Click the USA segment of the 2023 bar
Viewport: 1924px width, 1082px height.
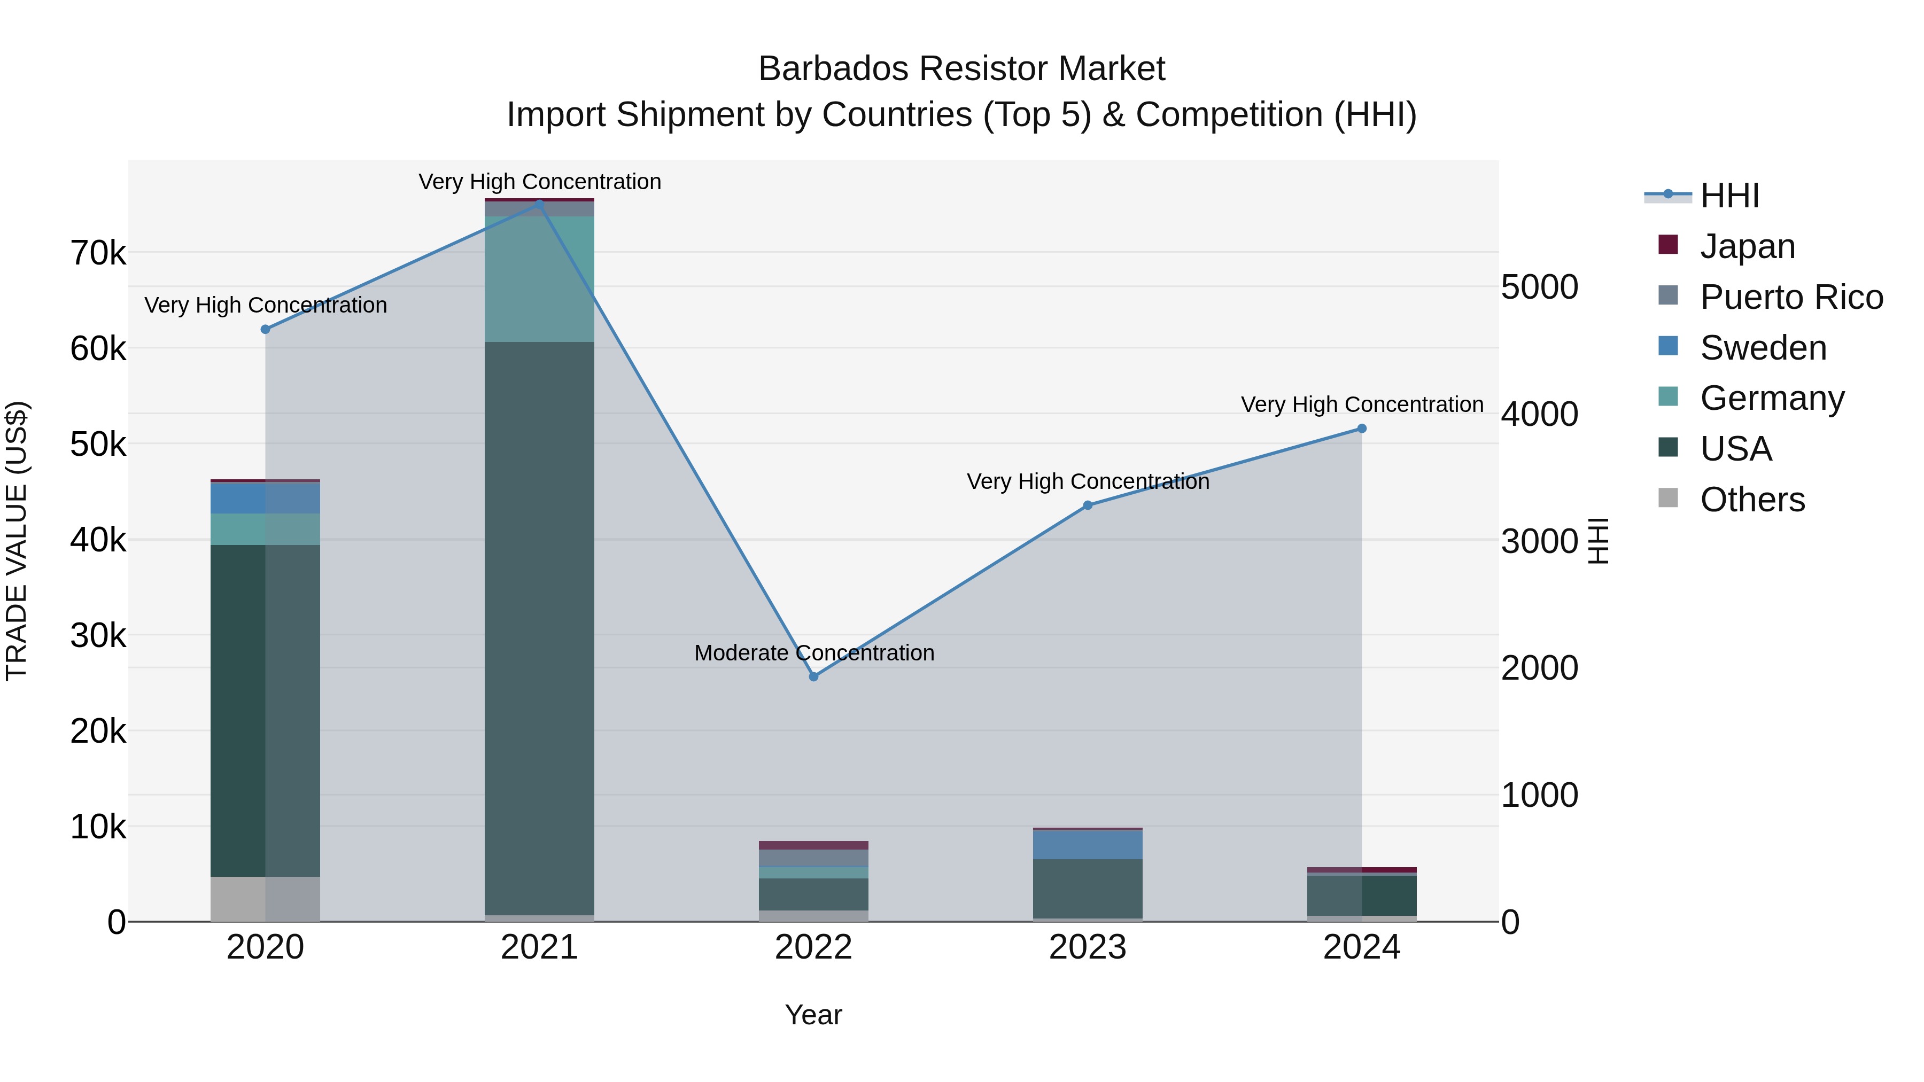point(1088,889)
